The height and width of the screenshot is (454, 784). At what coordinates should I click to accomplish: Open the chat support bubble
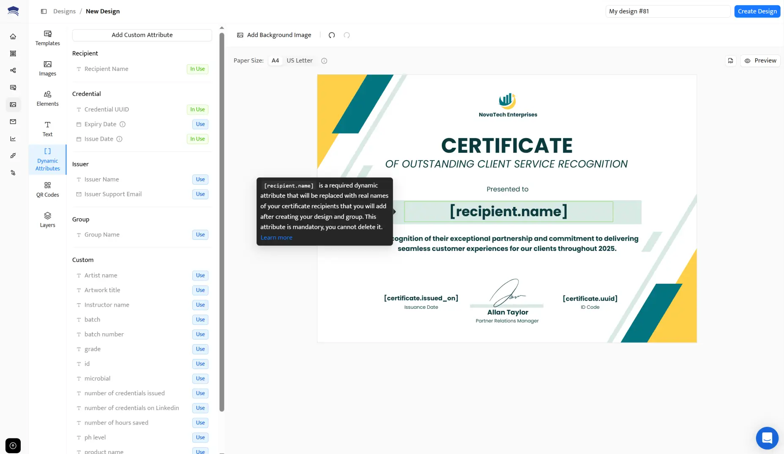coord(767,438)
